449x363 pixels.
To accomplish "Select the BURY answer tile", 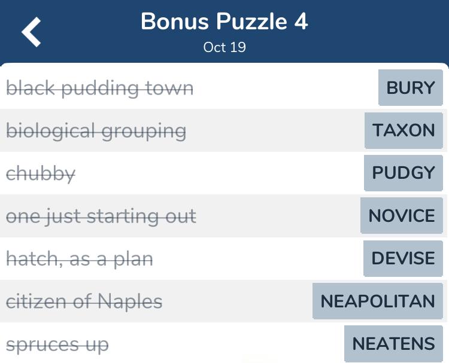I will [x=410, y=87].
